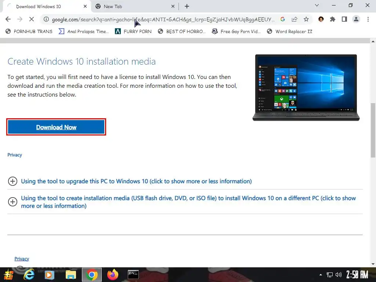The height and width of the screenshot is (282, 376).
Task: Expand upgrade this PC to Windows 10 section
Action: point(136,181)
